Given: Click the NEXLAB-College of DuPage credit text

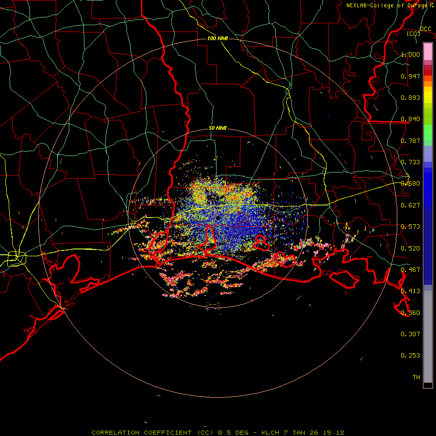Looking at the screenshot, I should [x=387, y=5].
